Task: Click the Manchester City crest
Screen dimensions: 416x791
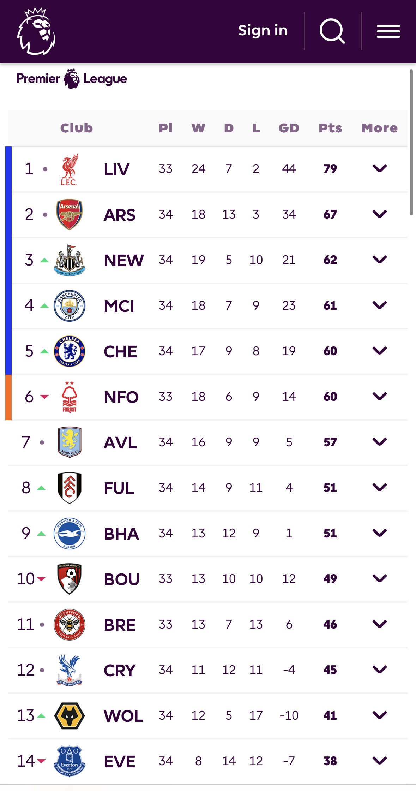Action: (69, 306)
